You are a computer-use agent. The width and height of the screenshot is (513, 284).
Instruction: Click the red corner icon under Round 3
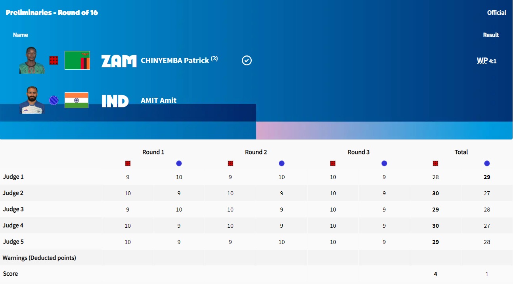[x=333, y=163]
